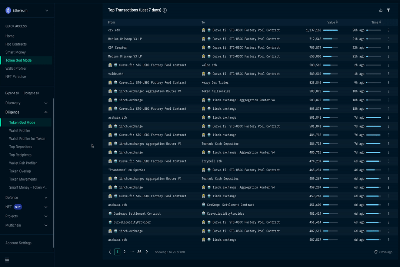Open Token Movements under Diligence

tap(23, 179)
